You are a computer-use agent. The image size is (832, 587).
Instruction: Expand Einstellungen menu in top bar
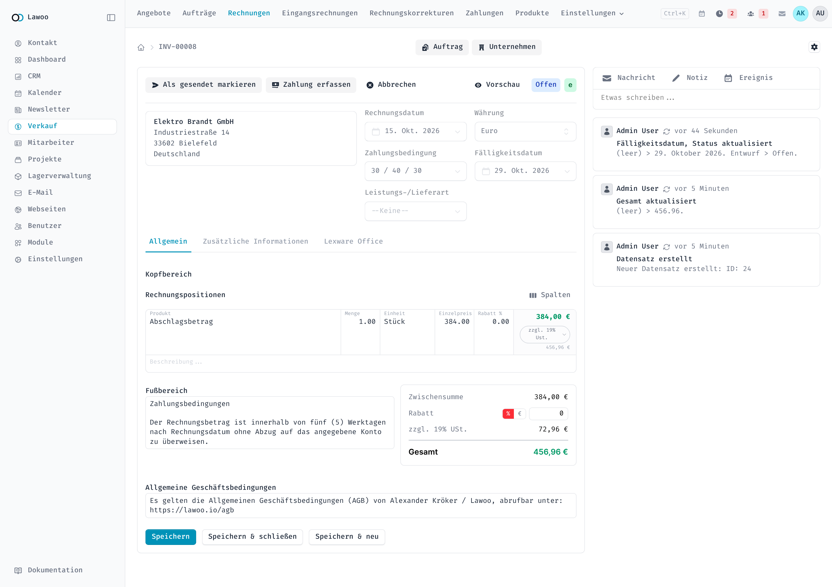[592, 13]
